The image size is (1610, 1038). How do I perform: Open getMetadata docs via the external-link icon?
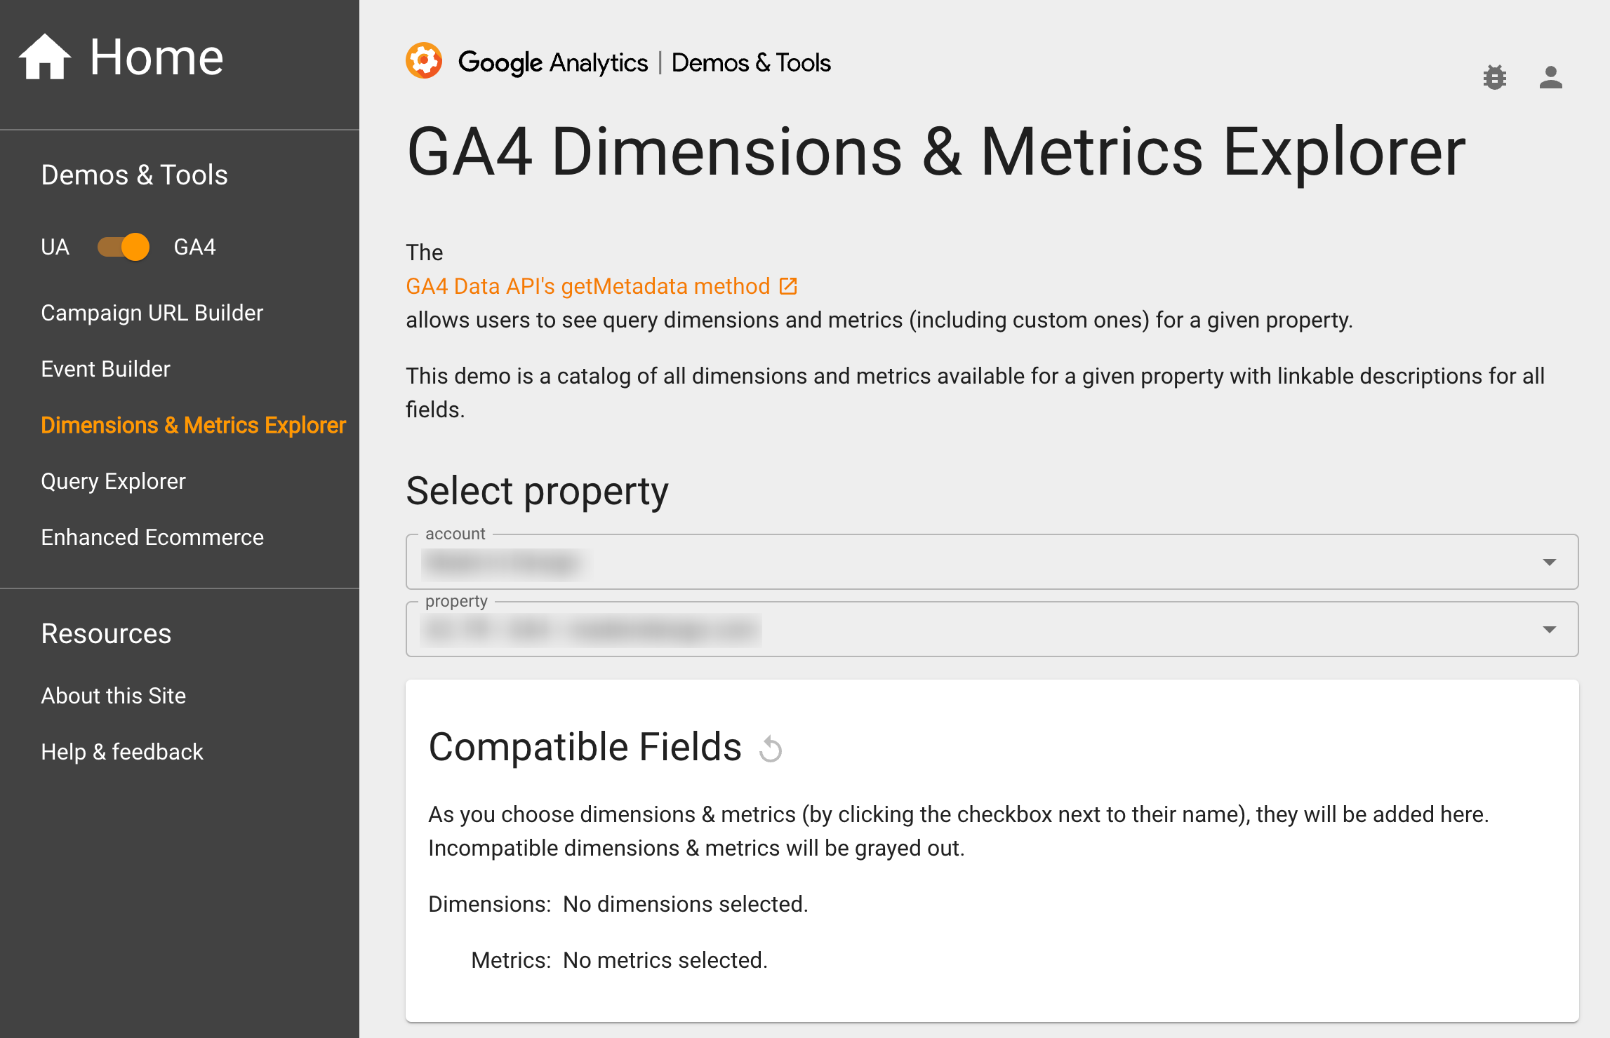click(x=789, y=285)
